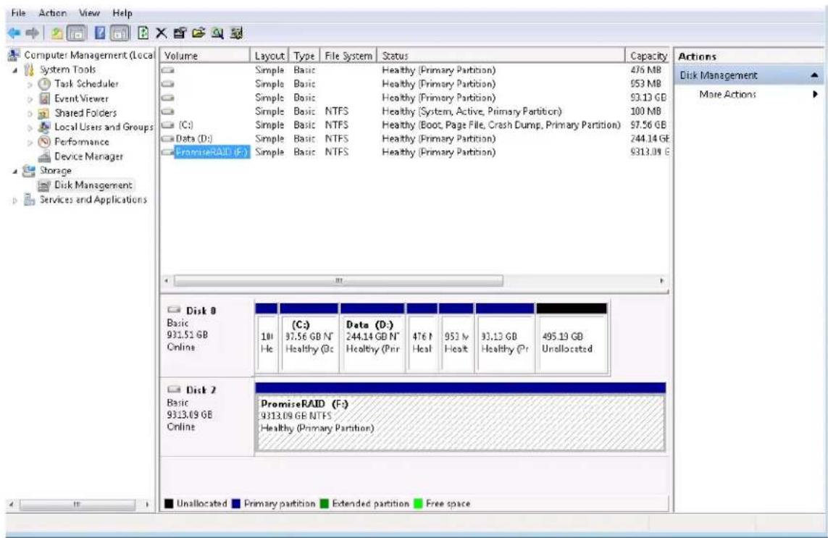Toggle Show/Hide Console Tree toolbar icon
Image resolution: width=828 pixels, height=538 pixels.
(x=77, y=34)
